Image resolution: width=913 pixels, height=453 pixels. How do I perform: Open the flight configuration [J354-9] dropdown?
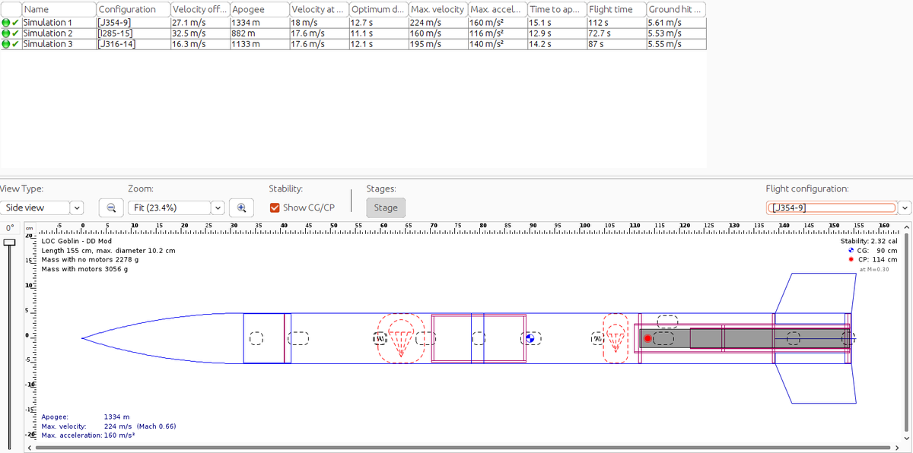(904, 206)
